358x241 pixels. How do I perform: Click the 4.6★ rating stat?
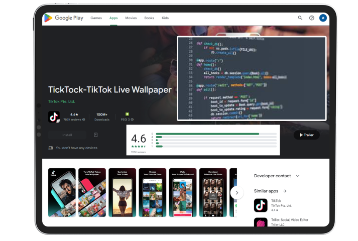(x=74, y=114)
